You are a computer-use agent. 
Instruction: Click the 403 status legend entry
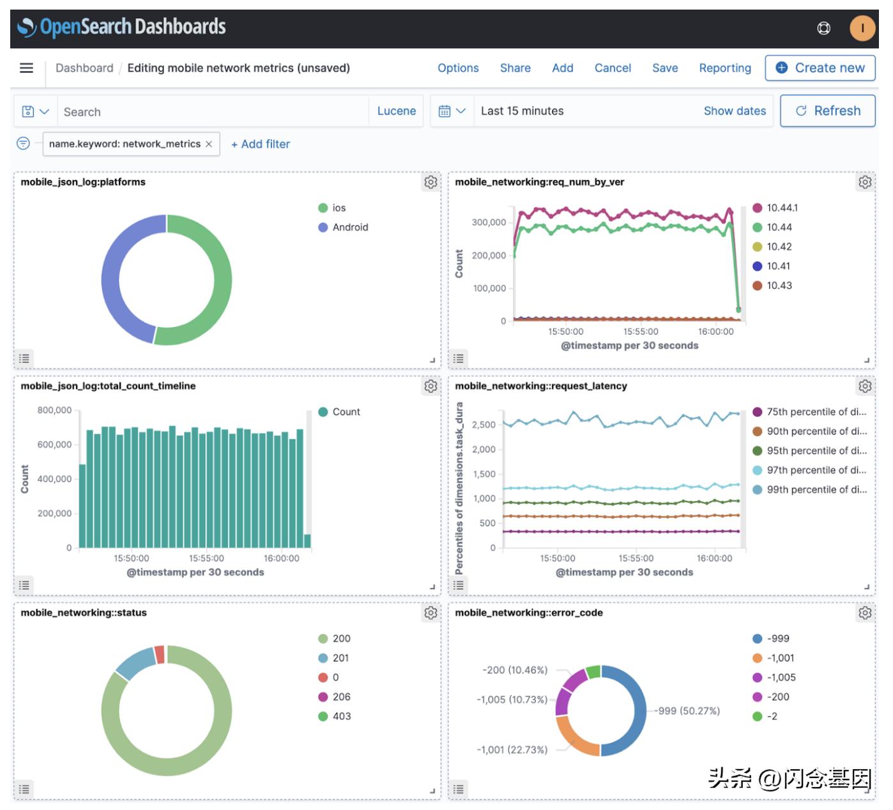pos(335,716)
